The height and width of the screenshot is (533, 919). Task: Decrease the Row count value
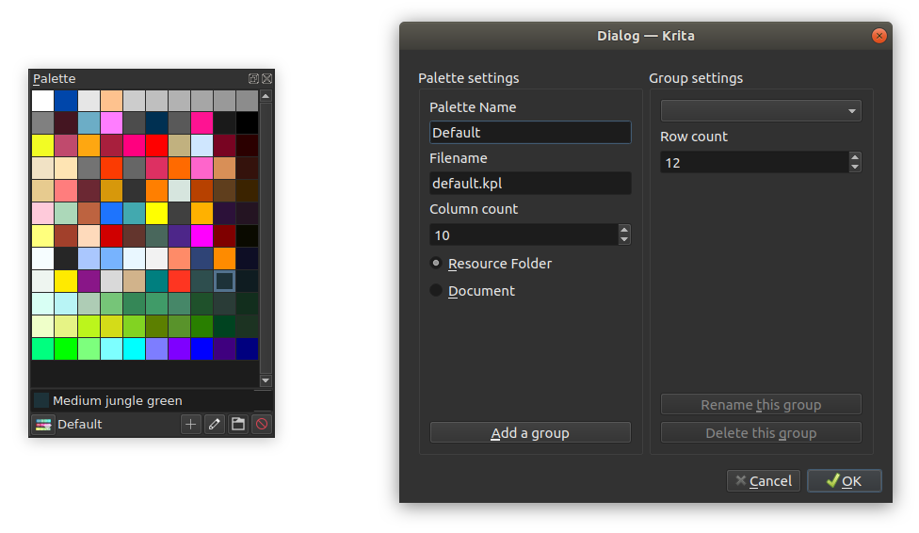tap(855, 167)
